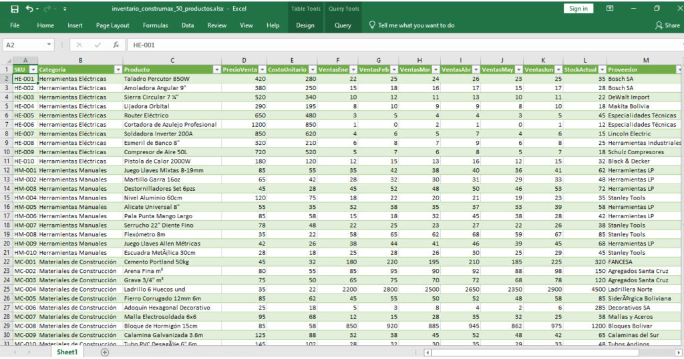Viewport: 684px width, 359px height.
Task: Open the Ribbon Display Options icon
Action: (610, 9)
